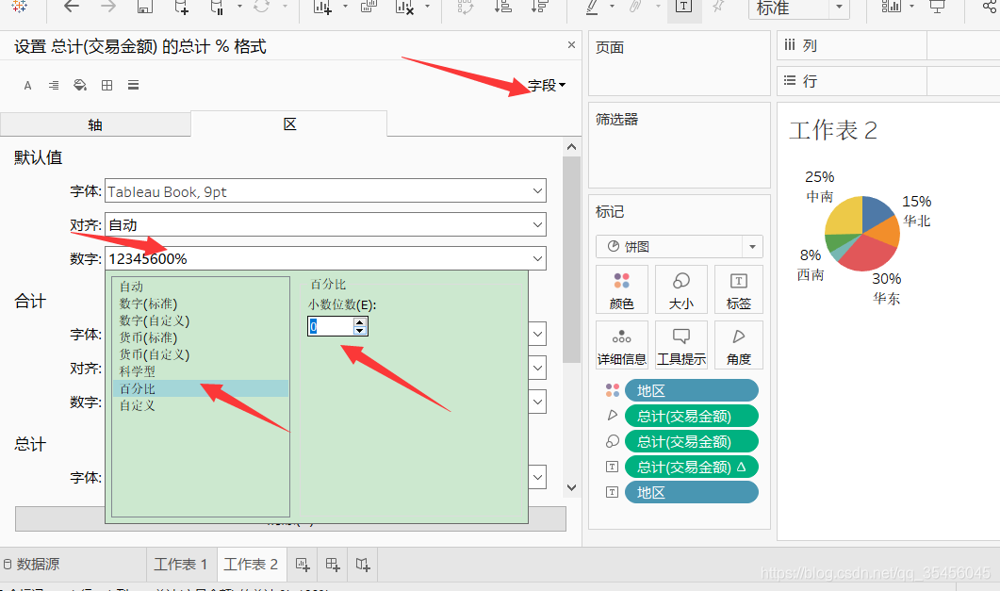Image resolution: width=1000 pixels, height=591 pixels.
Task: Click the 角度 angle mark card
Action: pyautogui.click(x=739, y=345)
